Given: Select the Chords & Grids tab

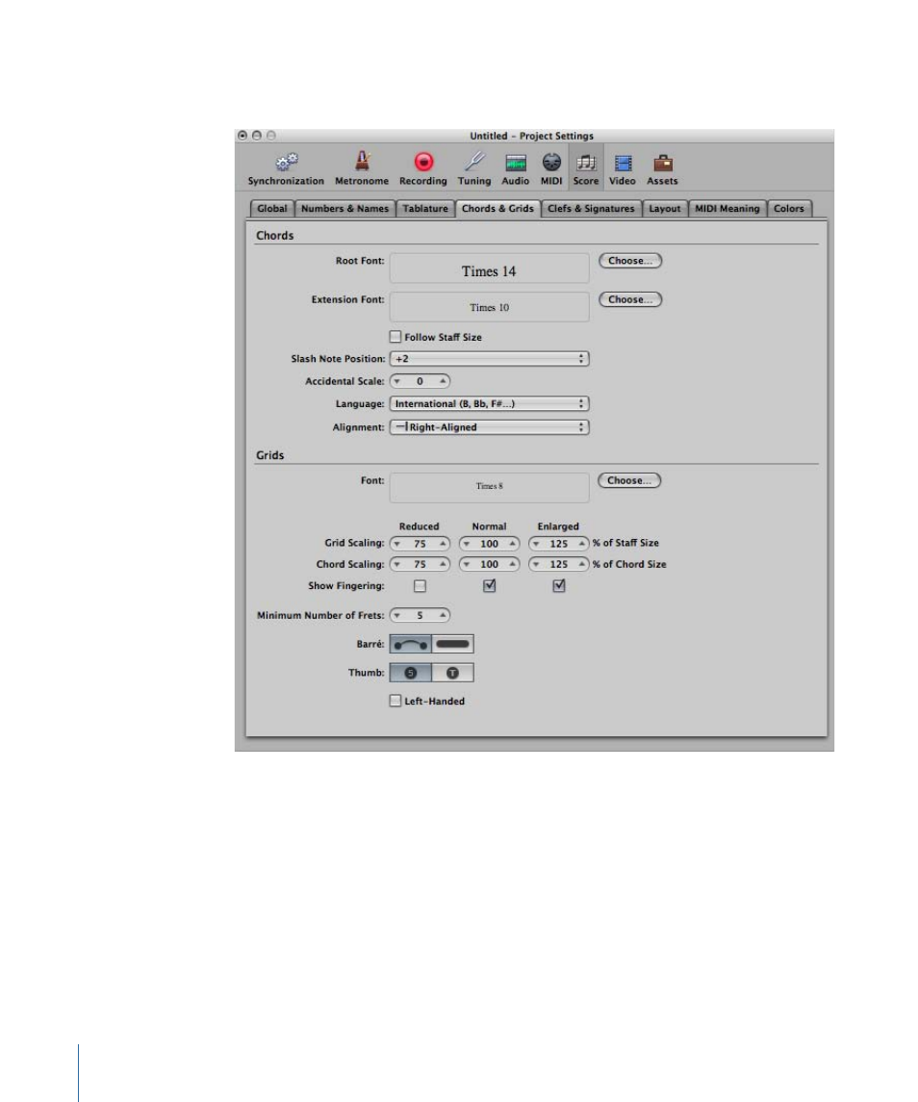Looking at the screenshot, I should tap(497, 209).
